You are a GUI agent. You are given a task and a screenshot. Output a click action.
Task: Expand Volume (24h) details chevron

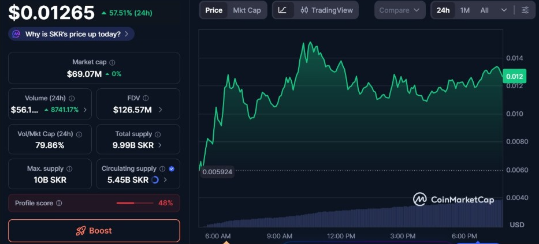85,110
